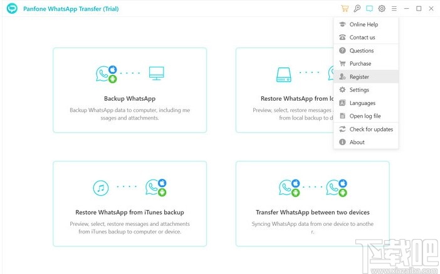The image size is (440, 274).
Task: Toggle the hamburger menu icon
Action: tap(394, 9)
